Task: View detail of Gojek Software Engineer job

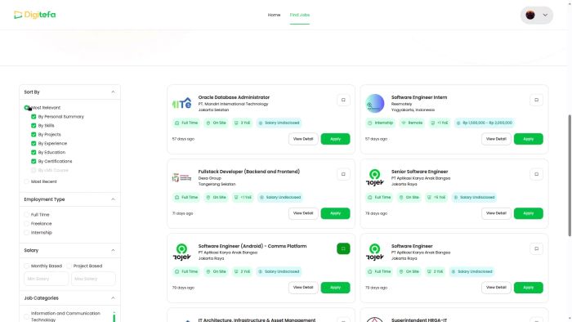Action: click(x=496, y=288)
